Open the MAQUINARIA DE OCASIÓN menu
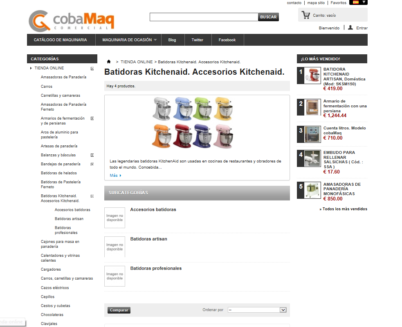This screenshot has width=402, height=327. (x=130, y=40)
